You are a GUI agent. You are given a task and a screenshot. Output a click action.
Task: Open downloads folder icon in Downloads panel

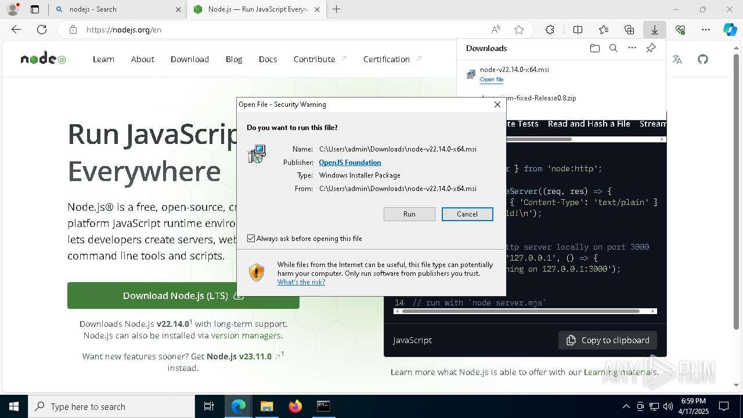(x=594, y=48)
